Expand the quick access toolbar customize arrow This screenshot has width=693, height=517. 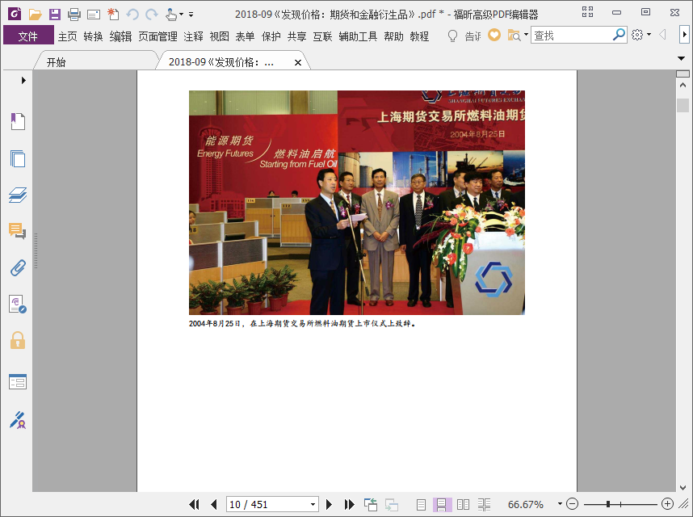[191, 15]
